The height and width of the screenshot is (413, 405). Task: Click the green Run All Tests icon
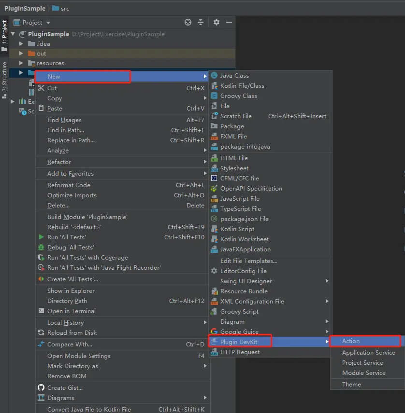[41, 237]
